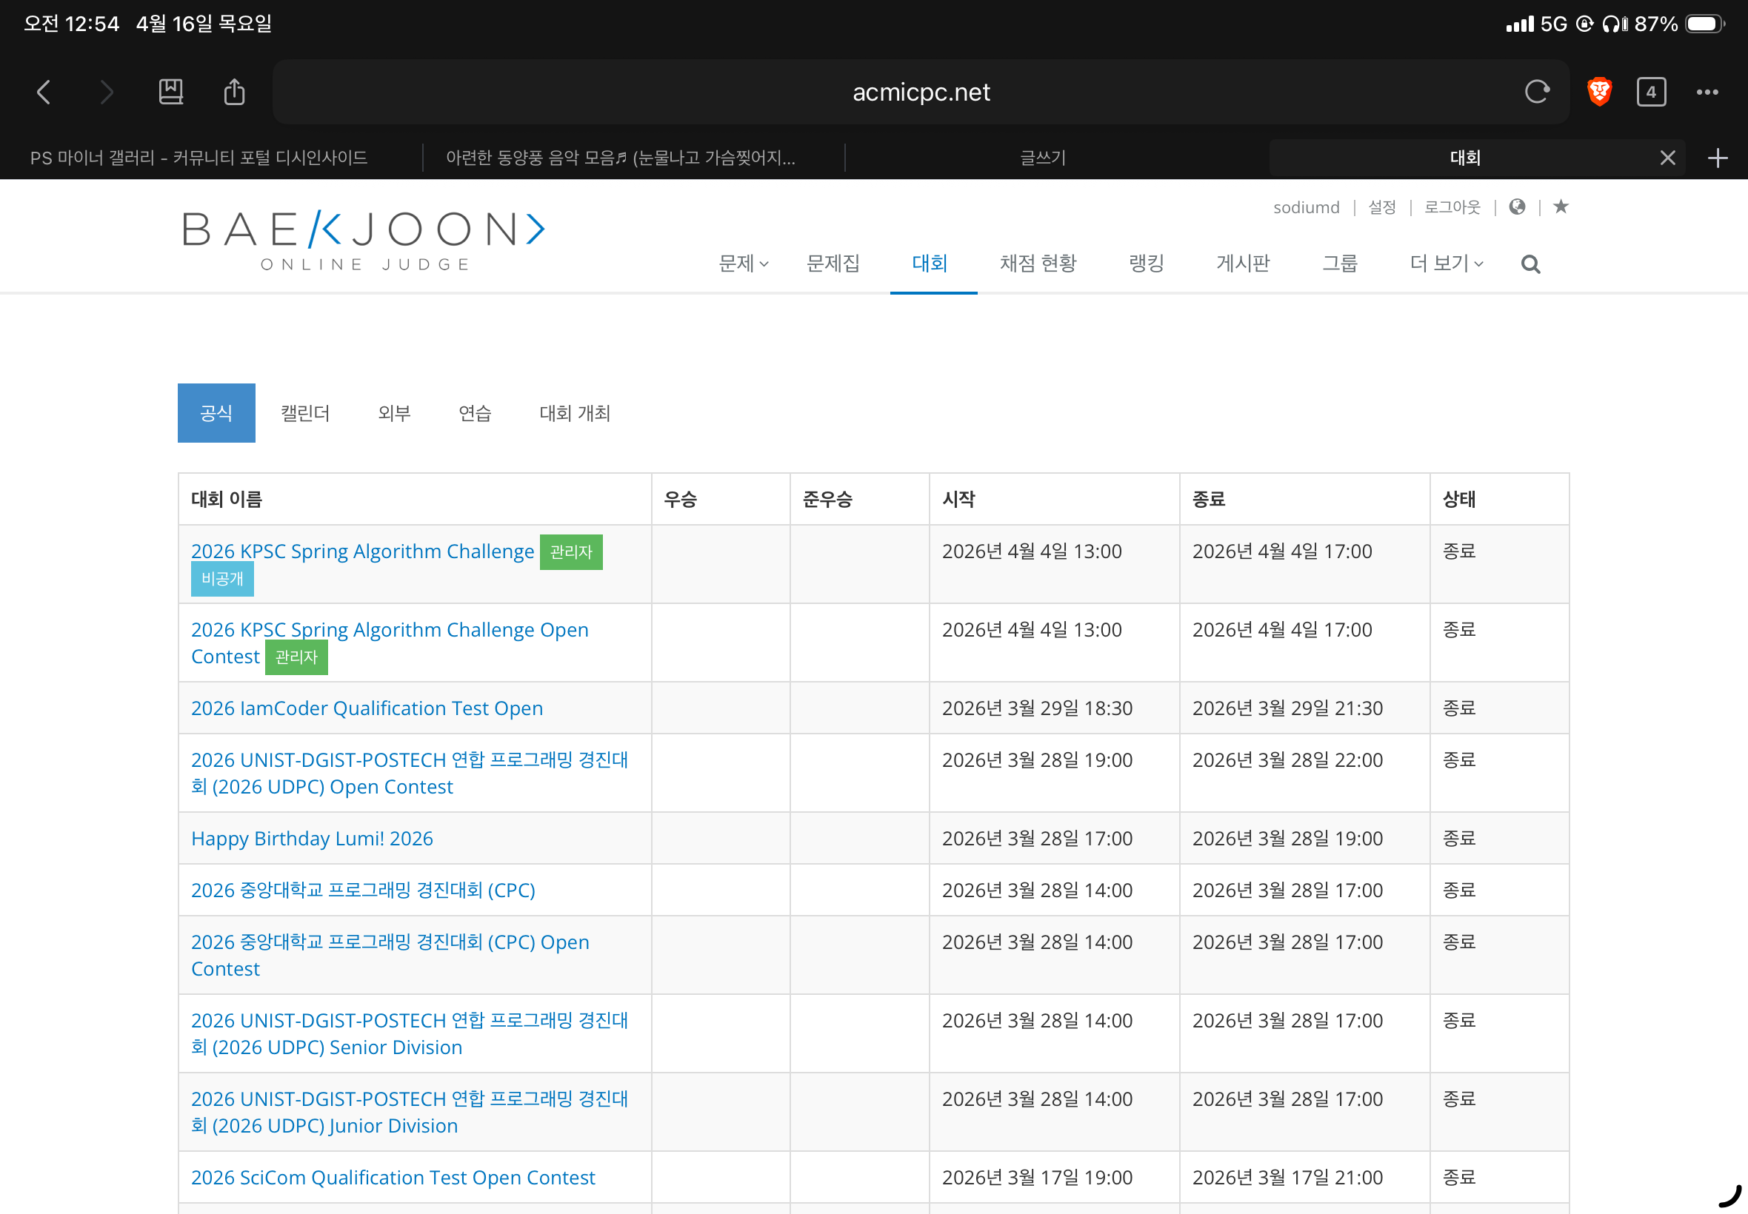Open the bookmarks book icon

(x=170, y=92)
